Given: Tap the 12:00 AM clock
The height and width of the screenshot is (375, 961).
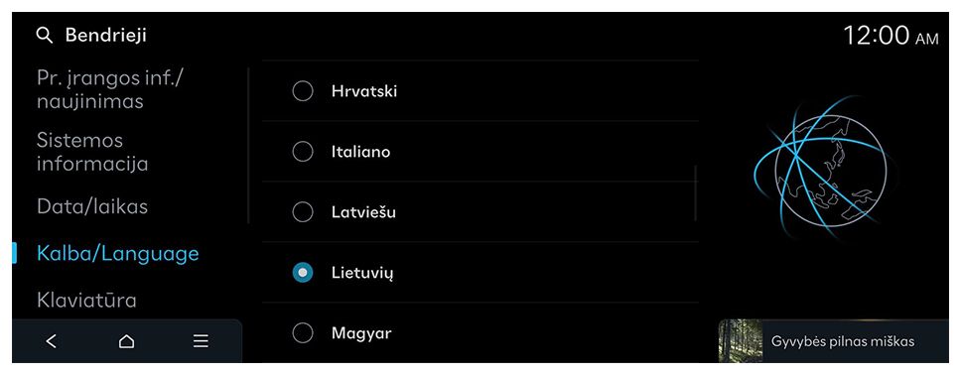Looking at the screenshot, I should tap(891, 36).
